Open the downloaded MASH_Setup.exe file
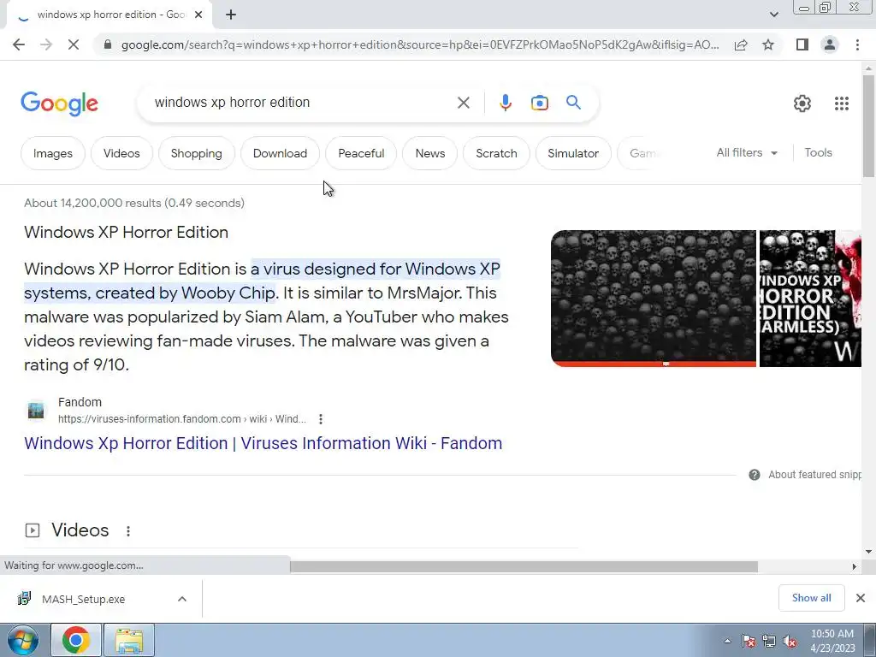 (84, 599)
